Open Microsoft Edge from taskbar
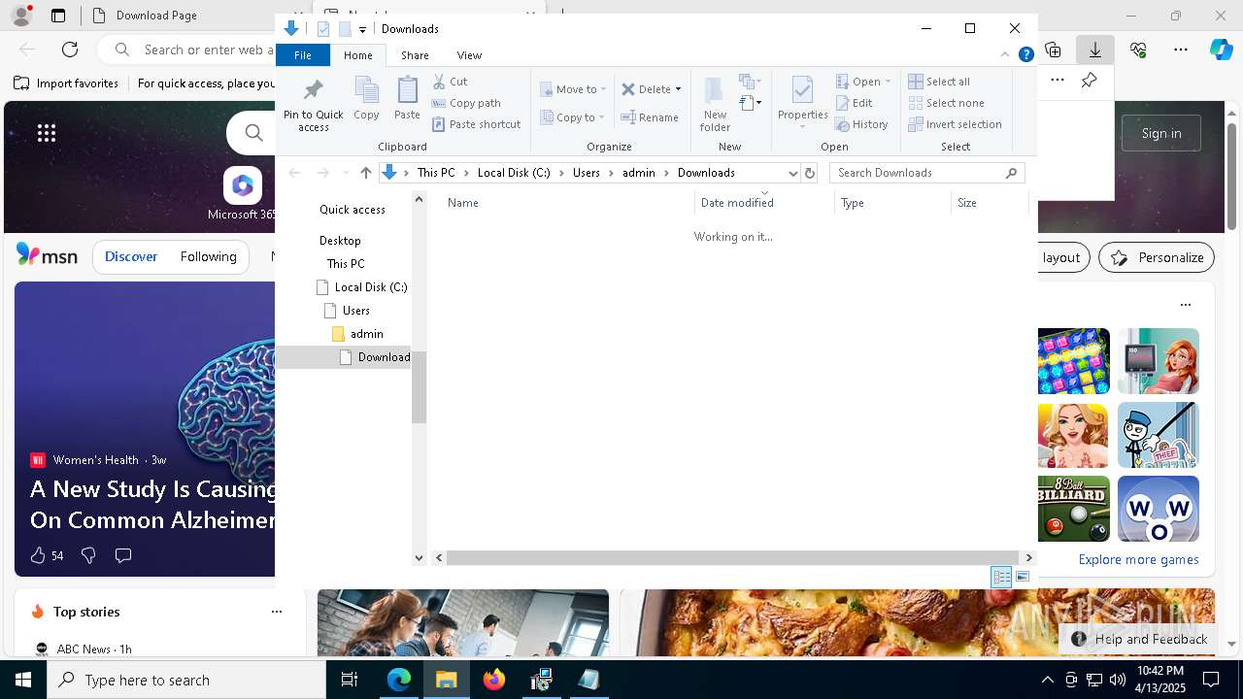 (x=399, y=680)
